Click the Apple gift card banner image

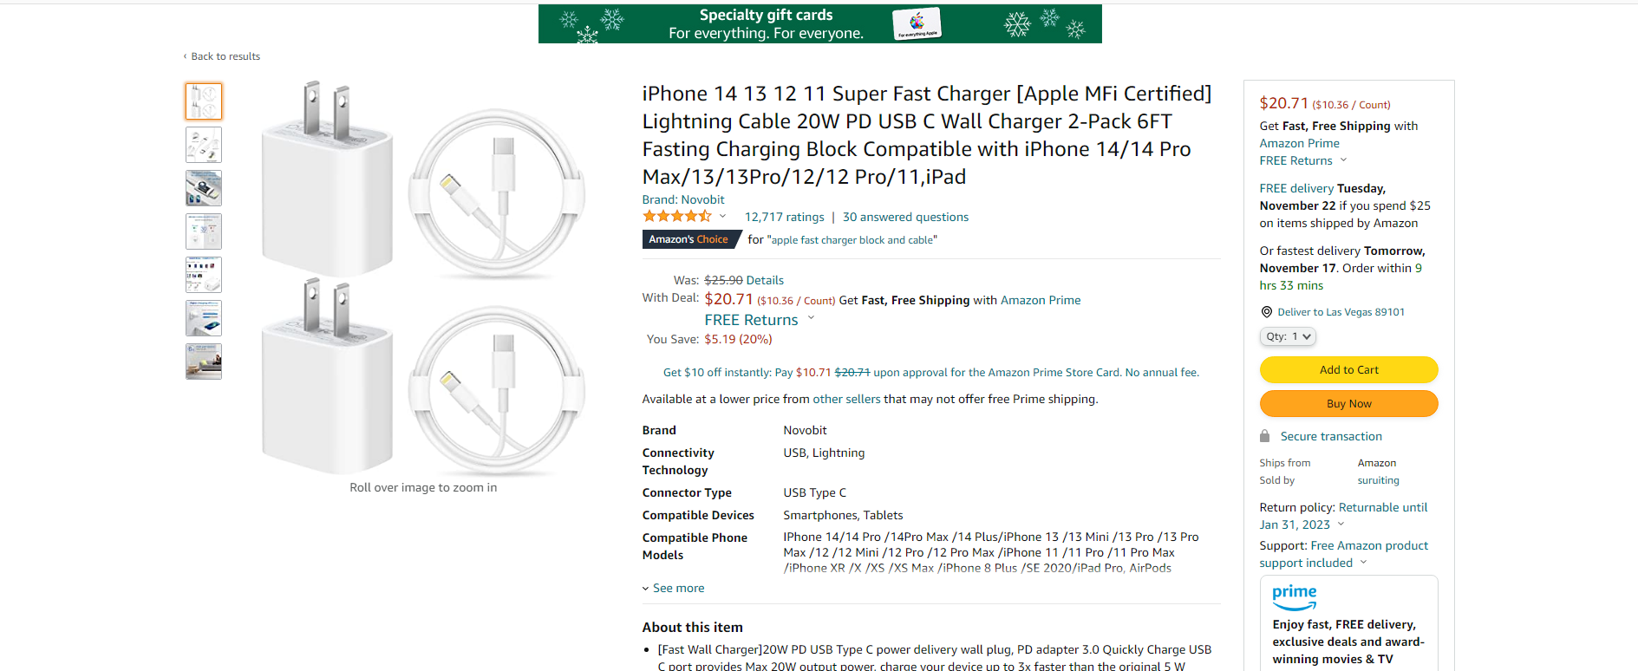(x=917, y=23)
